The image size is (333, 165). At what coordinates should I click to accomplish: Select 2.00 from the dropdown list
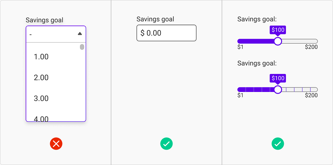pyautogui.click(x=41, y=78)
